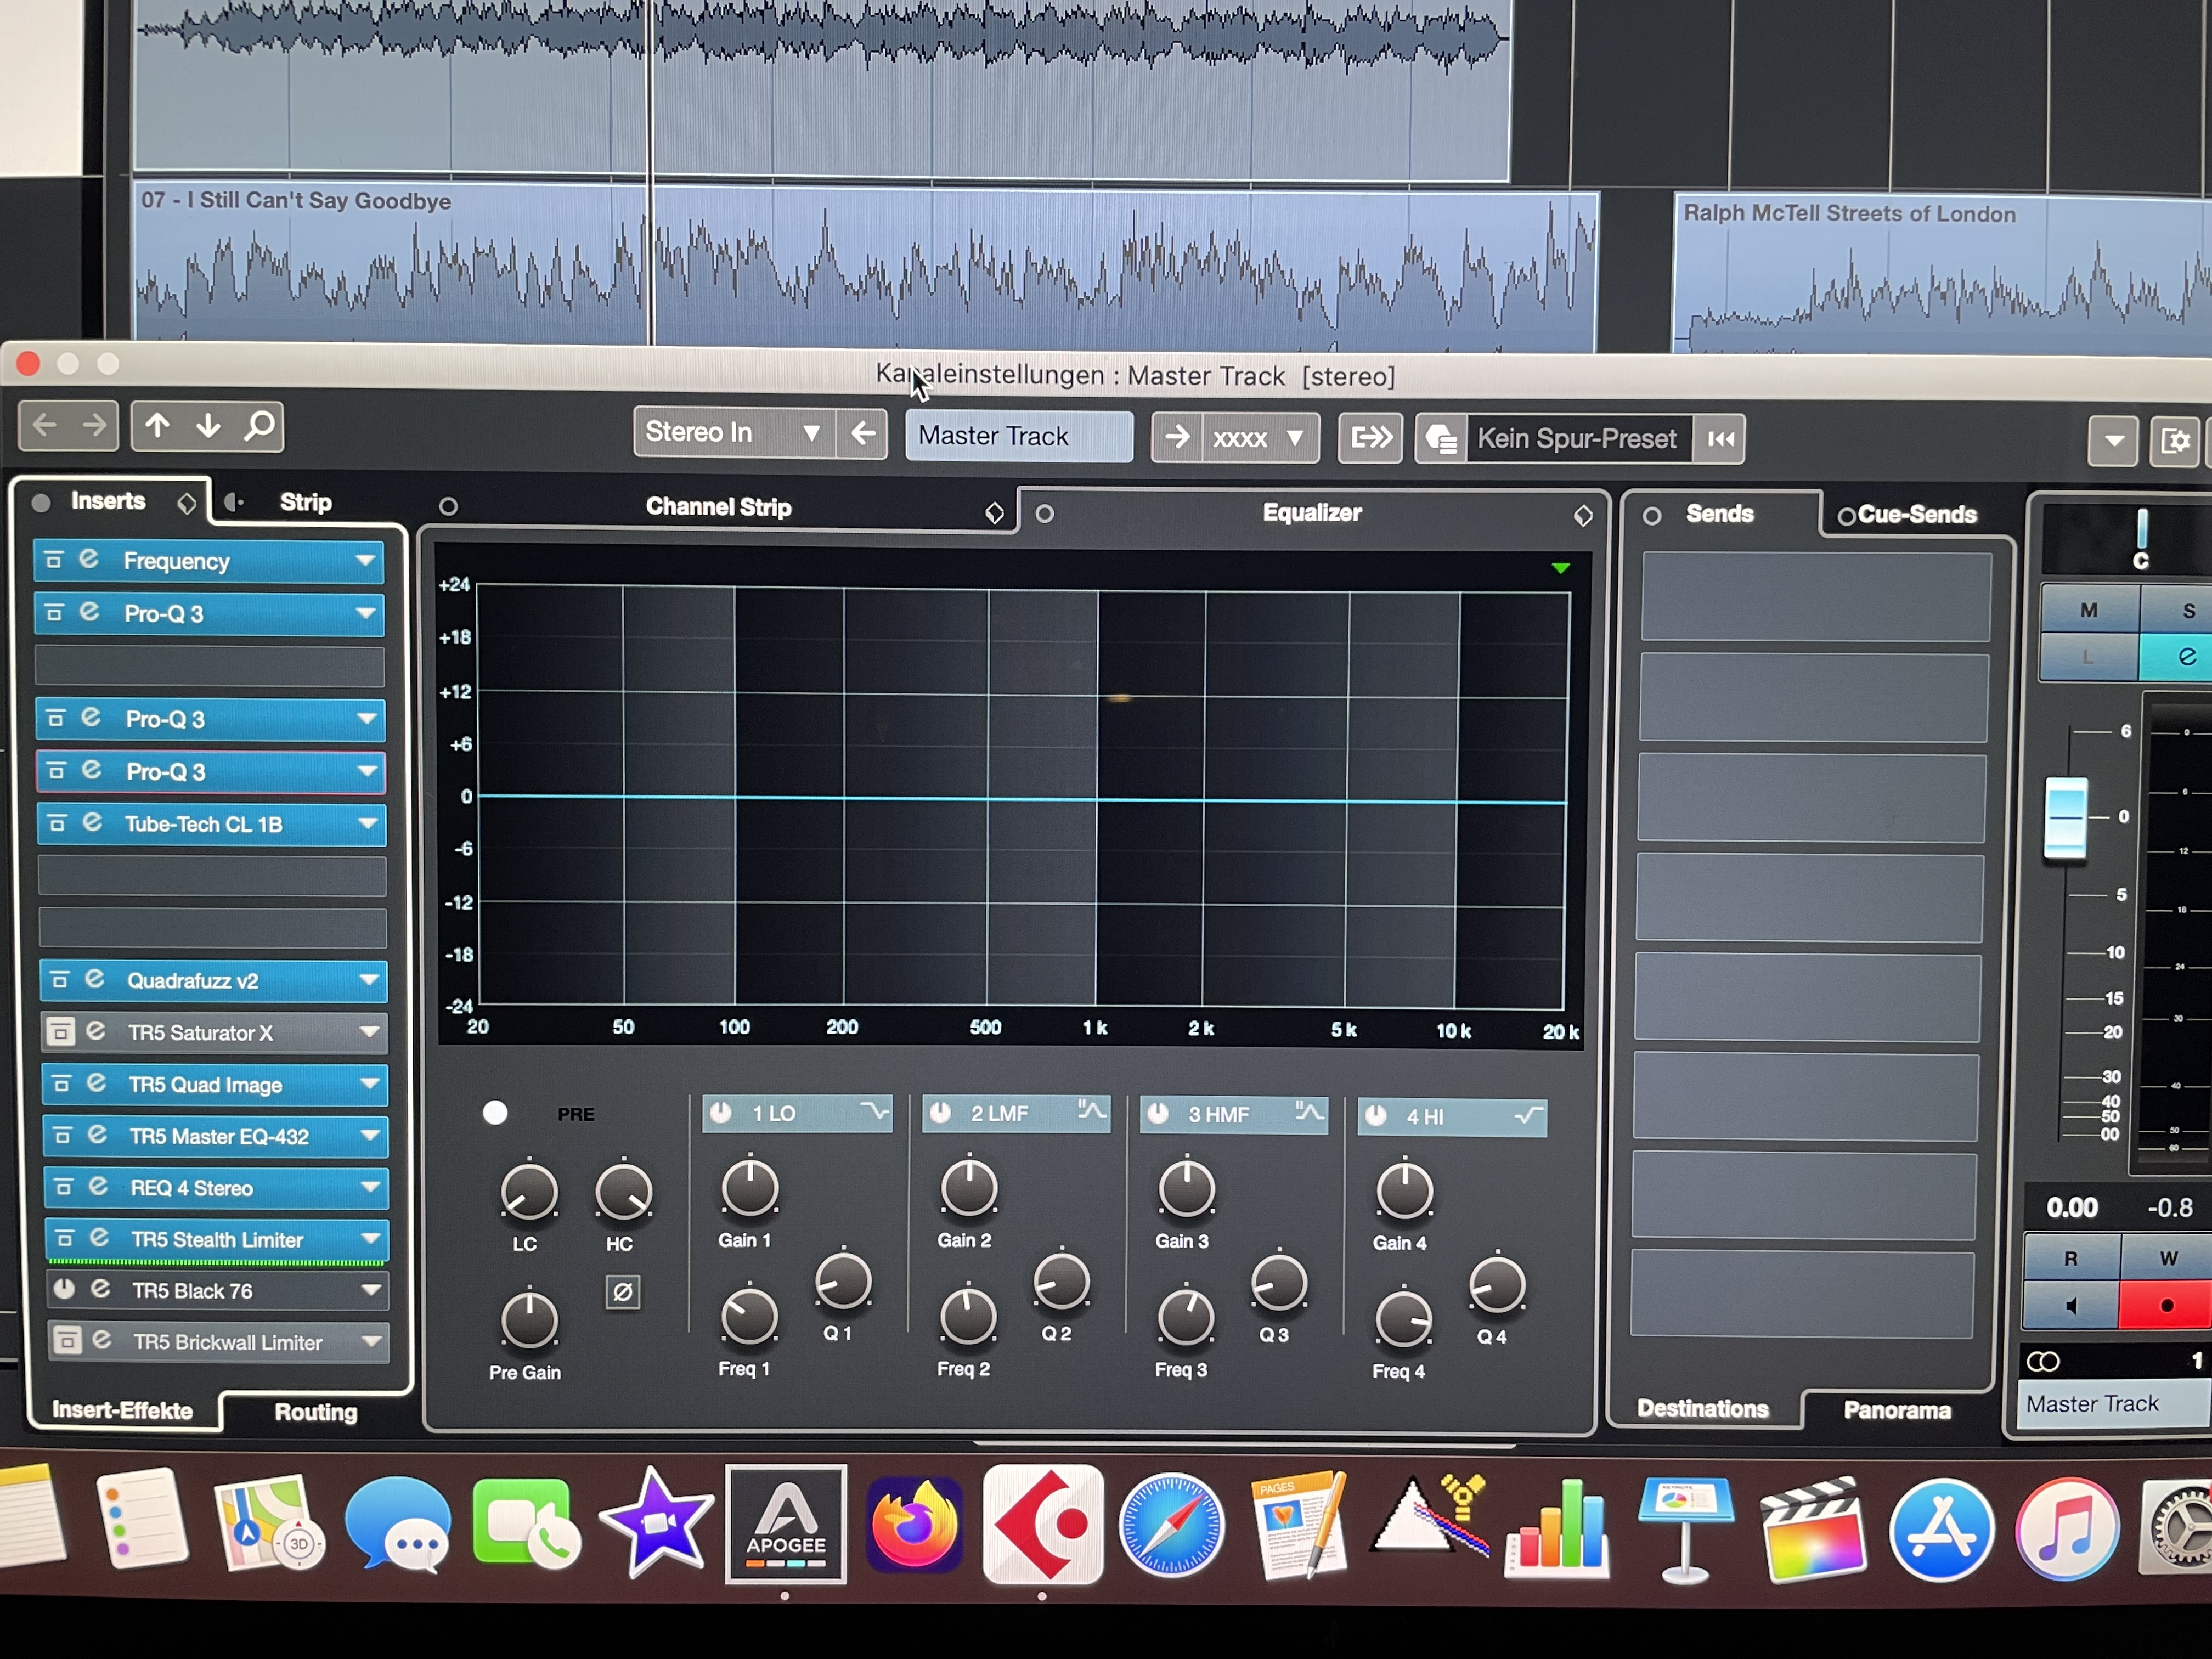The height and width of the screenshot is (1659, 2212).
Task: Mute the Master Track with M
Action: (2088, 610)
